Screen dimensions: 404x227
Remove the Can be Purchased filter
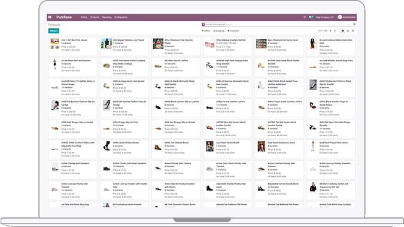(224, 24)
